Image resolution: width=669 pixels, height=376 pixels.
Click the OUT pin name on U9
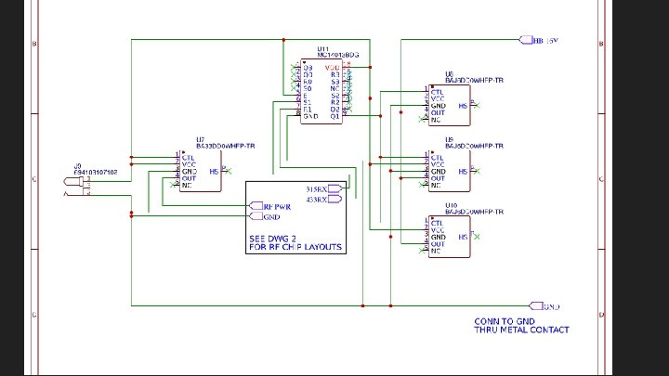(438, 178)
